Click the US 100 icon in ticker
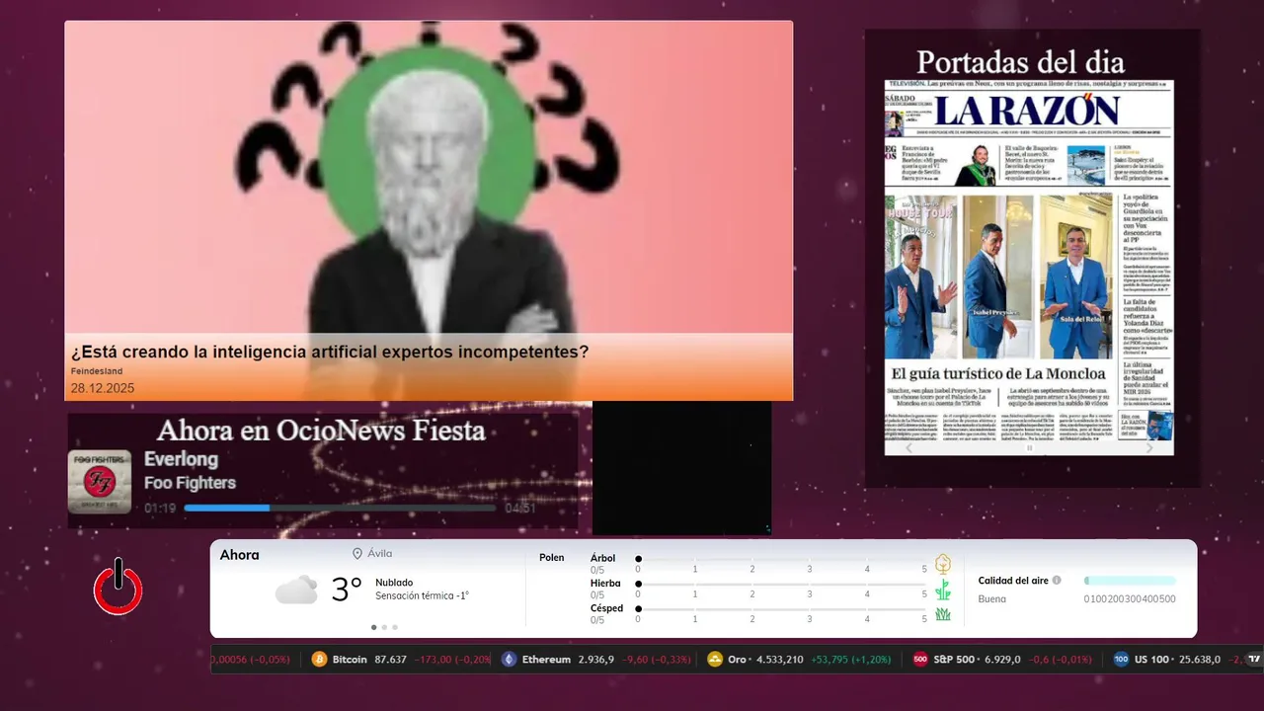Viewport: 1264px width, 711px height. click(1121, 660)
